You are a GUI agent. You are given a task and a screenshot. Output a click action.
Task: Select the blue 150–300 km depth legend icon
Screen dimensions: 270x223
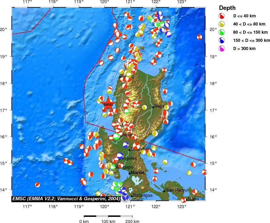pos(222,40)
